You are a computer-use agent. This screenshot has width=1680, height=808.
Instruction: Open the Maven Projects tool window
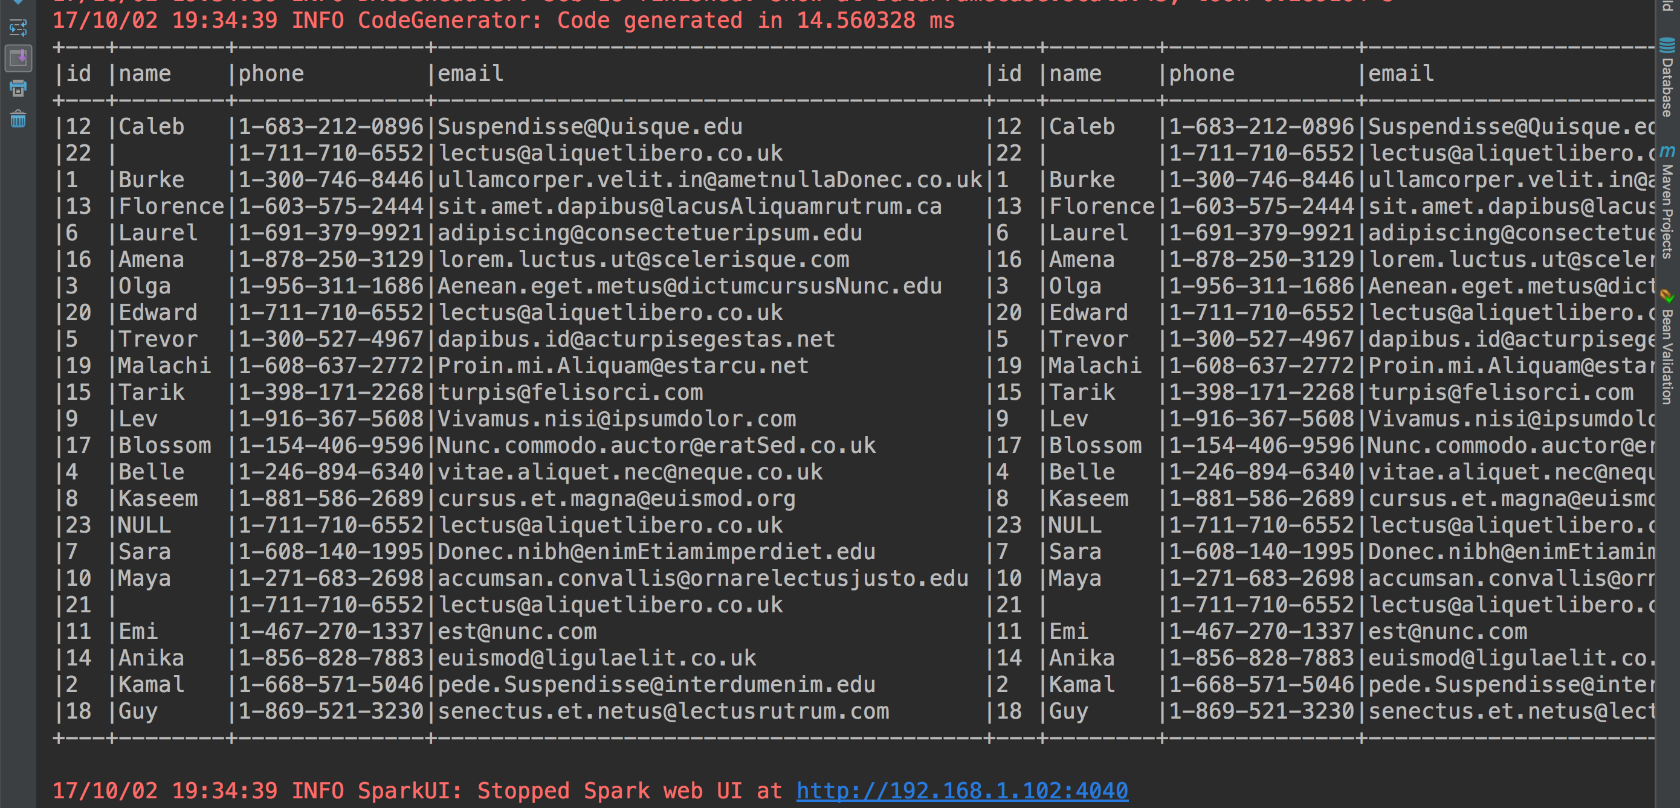pyautogui.click(x=1667, y=202)
